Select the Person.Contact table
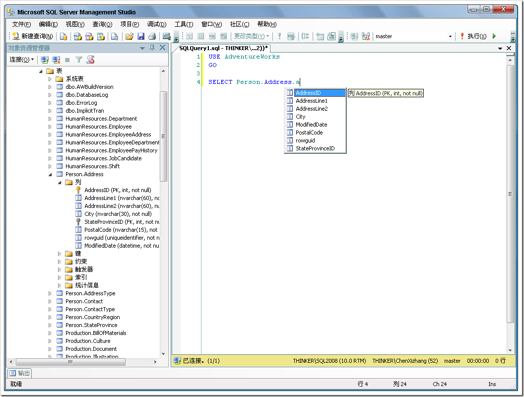This screenshot has height=397, width=524. 84,301
